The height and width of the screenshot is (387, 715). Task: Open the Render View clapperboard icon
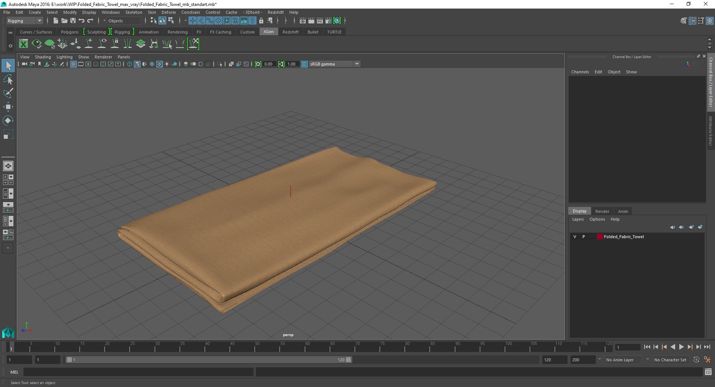(x=303, y=21)
